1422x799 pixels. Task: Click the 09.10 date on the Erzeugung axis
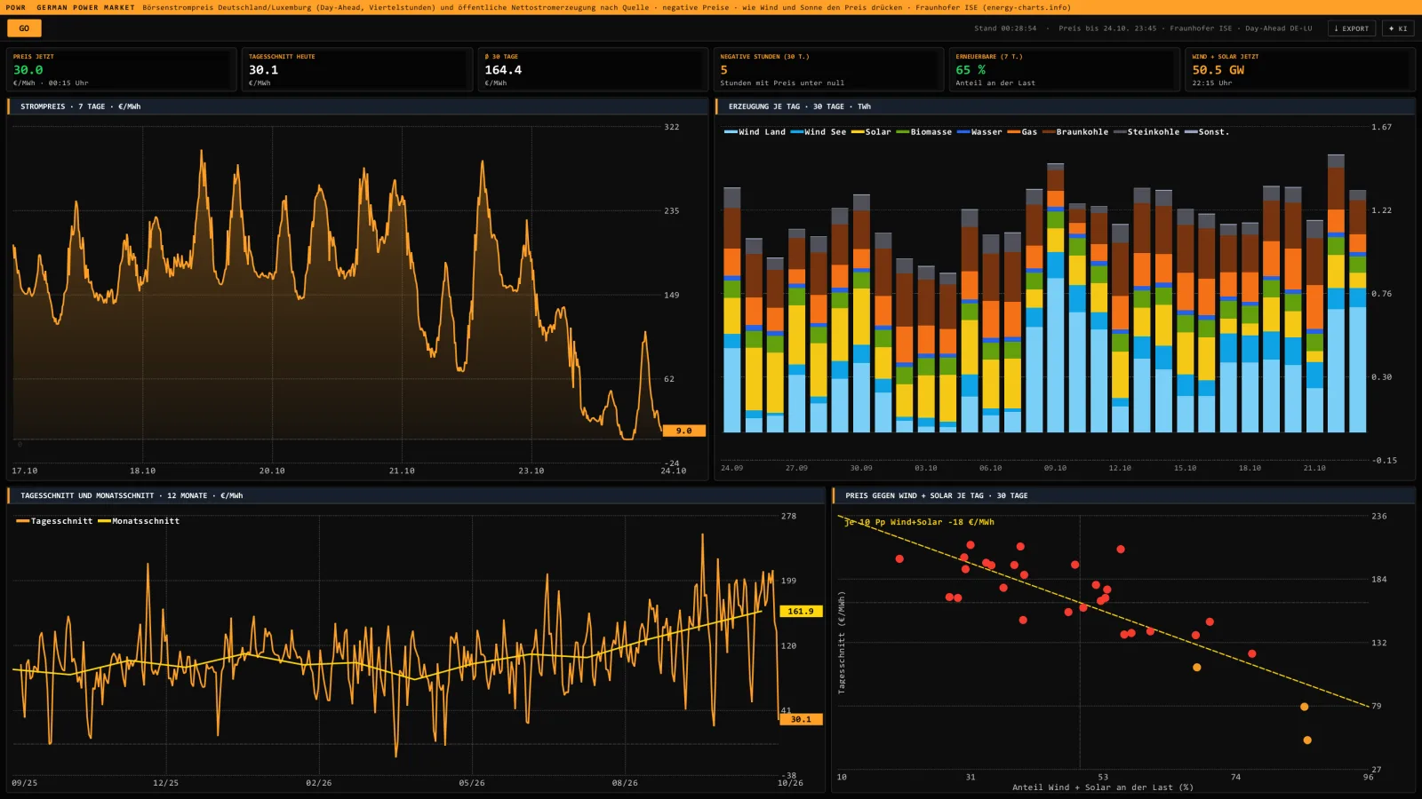click(x=1055, y=468)
